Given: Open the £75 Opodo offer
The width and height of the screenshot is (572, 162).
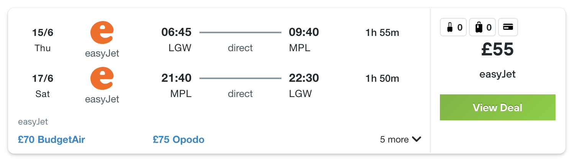Looking at the screenshot, I should pyautogui.click(x=178, y=139).
